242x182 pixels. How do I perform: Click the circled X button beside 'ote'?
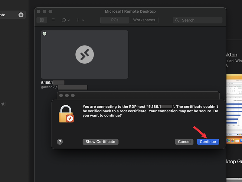(x=21, y=15)
